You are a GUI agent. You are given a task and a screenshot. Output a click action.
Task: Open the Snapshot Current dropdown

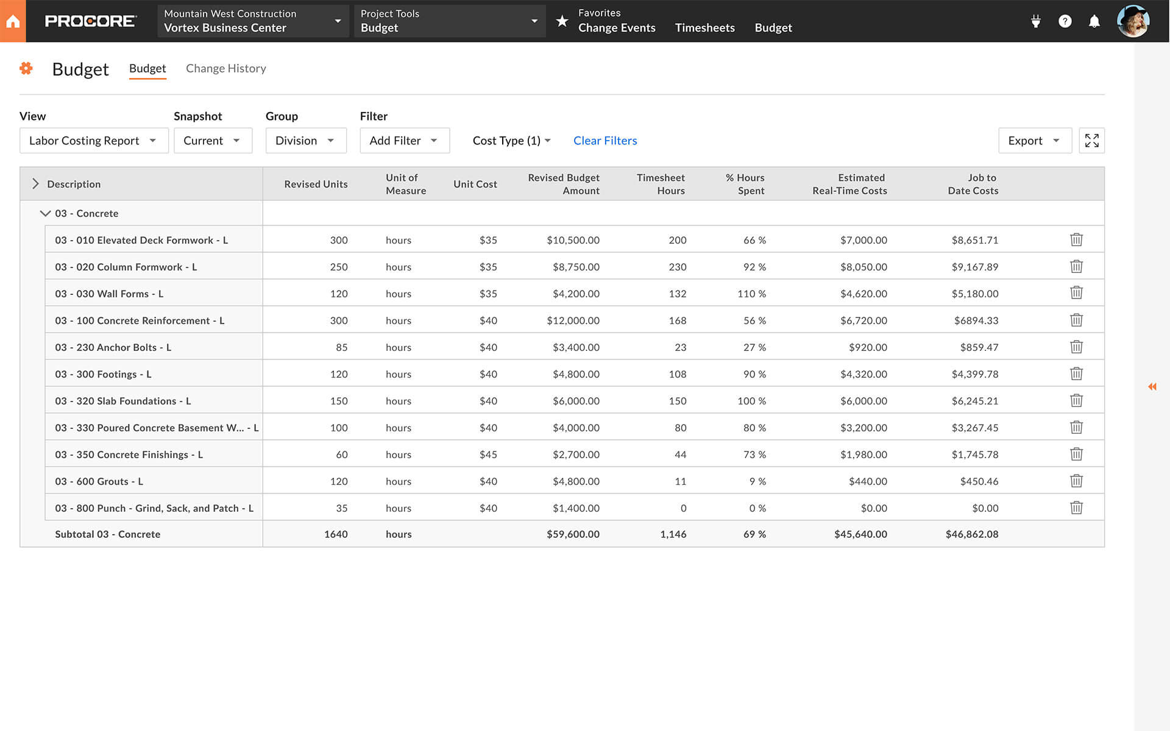tap(209, 141)
